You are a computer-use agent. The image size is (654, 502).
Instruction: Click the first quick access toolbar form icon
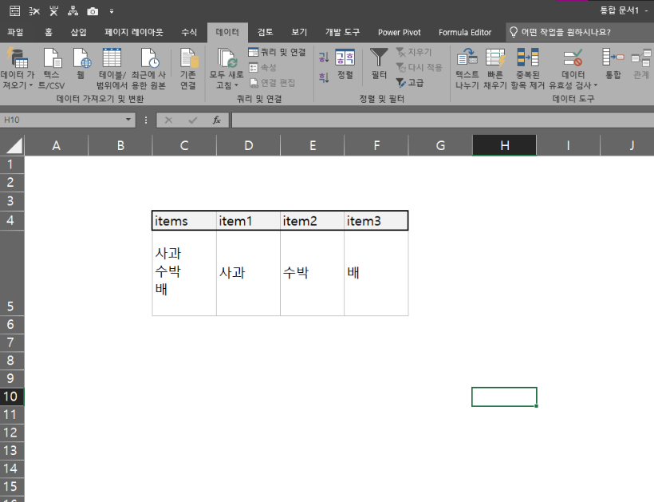[x=15, y=11]
